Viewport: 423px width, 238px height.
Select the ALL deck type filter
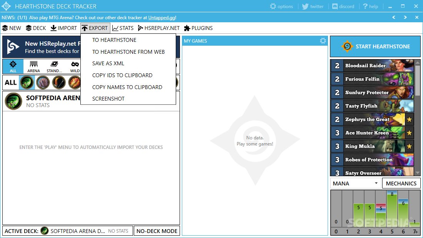[x=13, y=66]
